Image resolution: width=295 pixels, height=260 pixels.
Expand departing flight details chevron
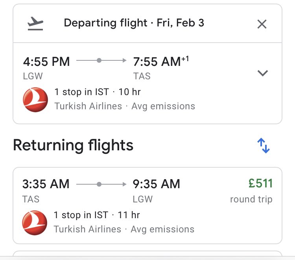tap(263, 73)
